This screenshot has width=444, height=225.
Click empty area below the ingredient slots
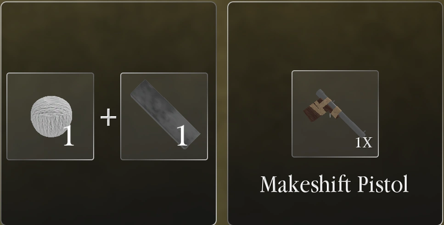pyautogui.click(x=109, y=192)
